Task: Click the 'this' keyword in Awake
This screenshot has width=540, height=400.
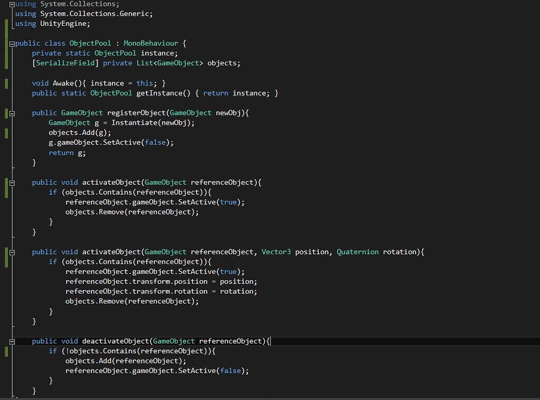Action: tap(144, 83)
